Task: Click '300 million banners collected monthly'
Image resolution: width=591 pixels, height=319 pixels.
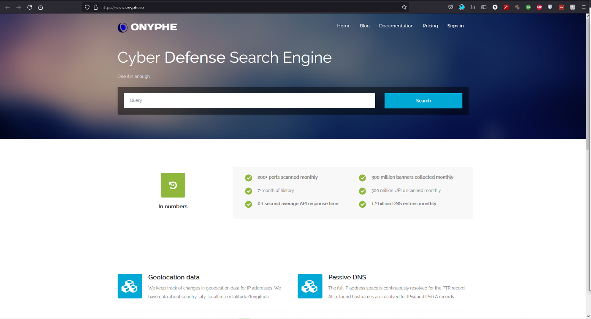Action: 412,177
